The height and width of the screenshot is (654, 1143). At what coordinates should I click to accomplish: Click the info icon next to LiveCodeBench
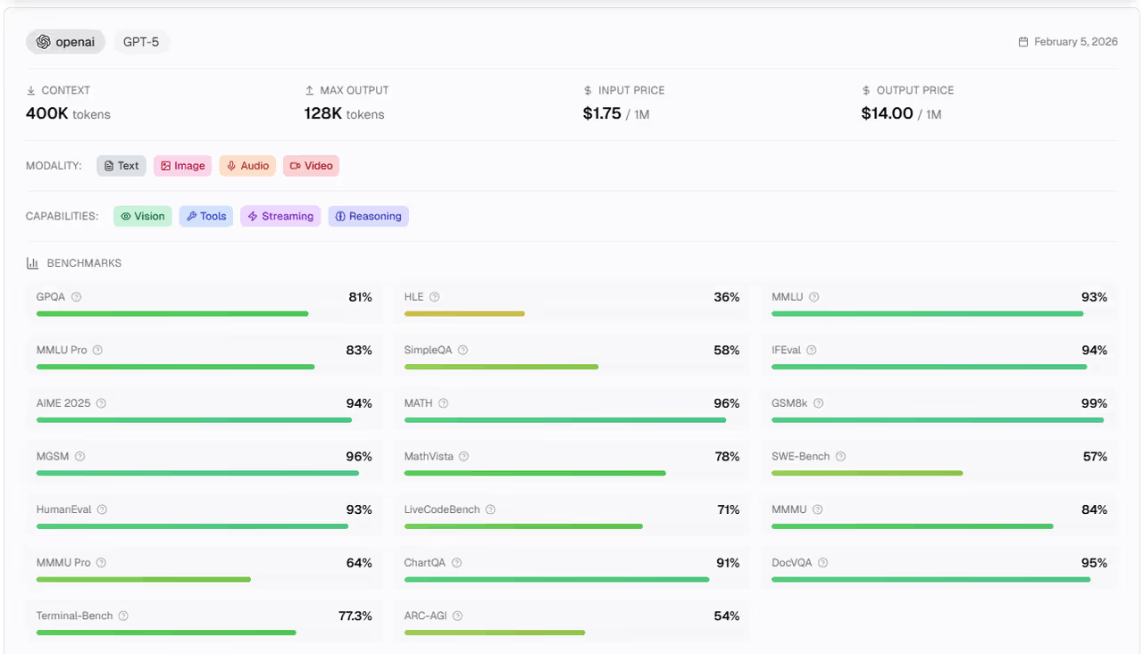click(490, 510)
